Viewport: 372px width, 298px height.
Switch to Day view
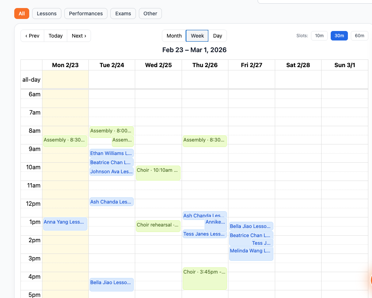pyautogui.click(x=217, y=36)
